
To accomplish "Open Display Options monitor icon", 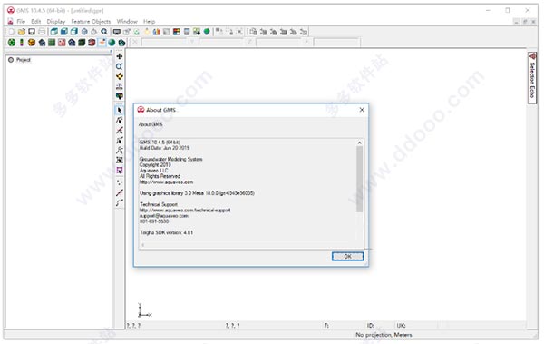I will pyautogui.click(x=117, y=32).
